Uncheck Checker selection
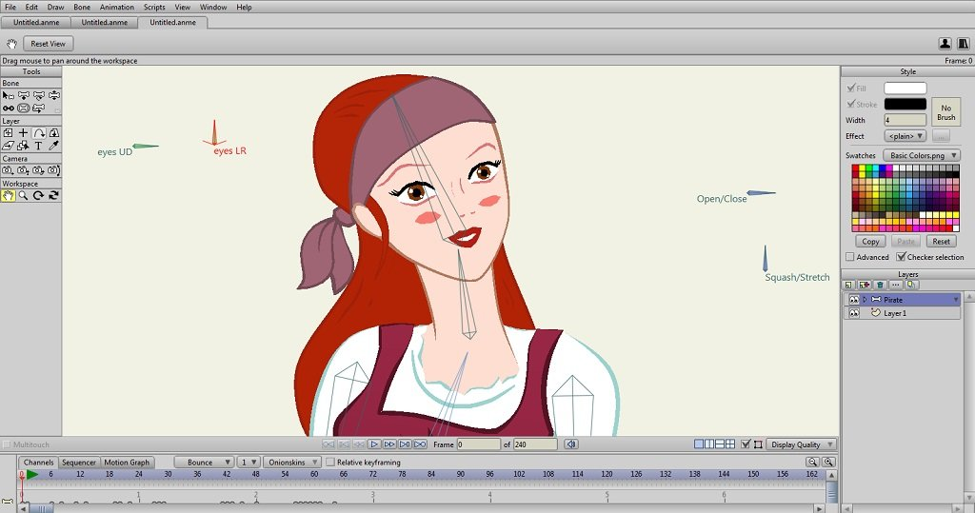The width and height of the screenshot is (975, 513). coord(901,257)
